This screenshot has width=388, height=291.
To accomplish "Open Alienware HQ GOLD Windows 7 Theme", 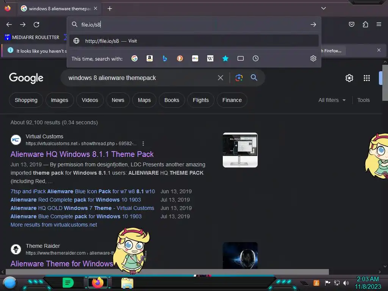I will pyautogui.click(x=82, y=208).
